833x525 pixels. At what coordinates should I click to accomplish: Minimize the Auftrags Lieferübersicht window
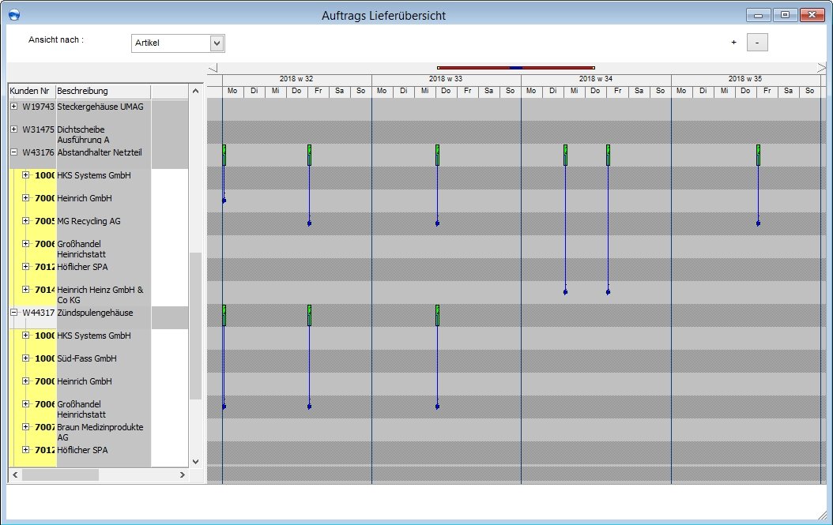click(x=758, y=15)
